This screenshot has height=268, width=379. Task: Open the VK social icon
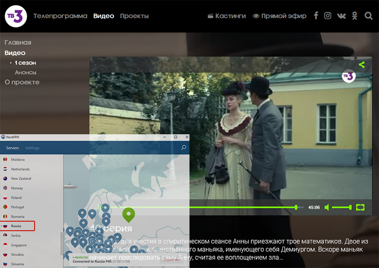point(341,16)
